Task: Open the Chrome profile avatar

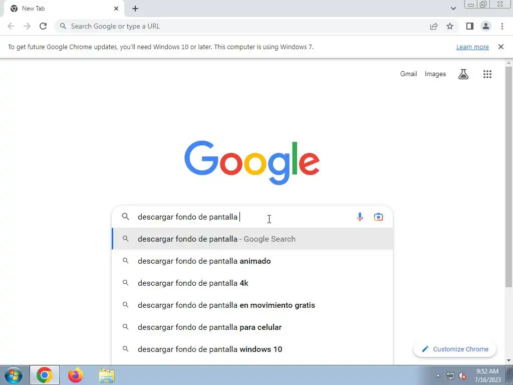Action: 486,26
